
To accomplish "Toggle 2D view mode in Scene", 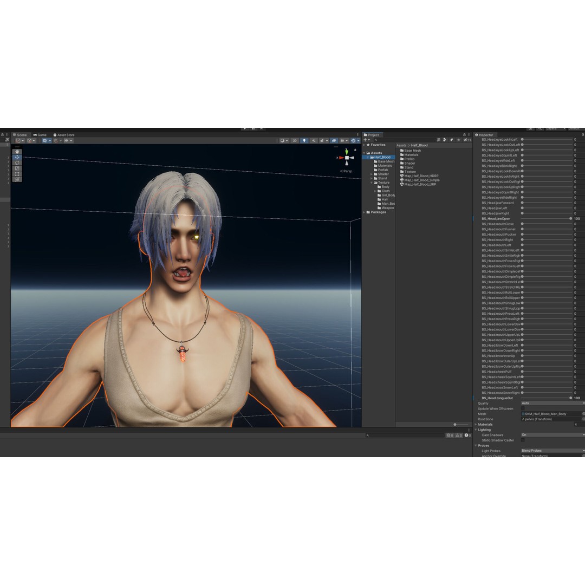I will tap(295, 141).
